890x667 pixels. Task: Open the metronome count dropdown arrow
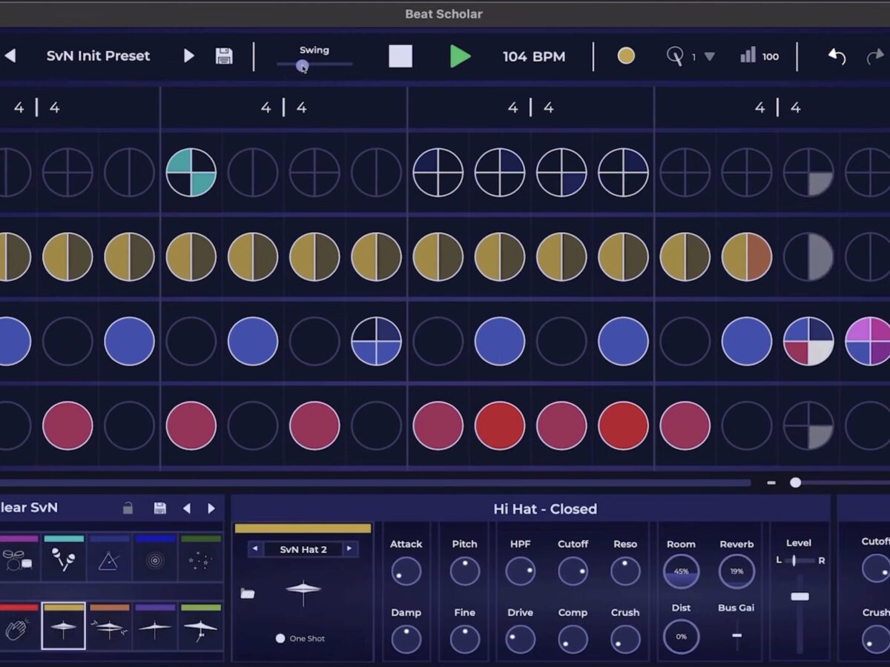click(x=709, y=56)
